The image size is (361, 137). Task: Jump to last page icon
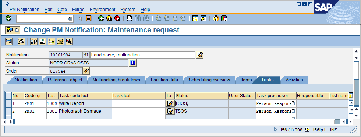tap(183, 18)
